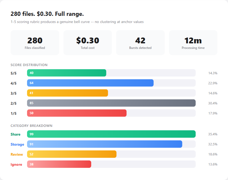The image size is (228, 180).
Task: Click the count 64 in the 4/5 bar
Action: click(32, 83)
